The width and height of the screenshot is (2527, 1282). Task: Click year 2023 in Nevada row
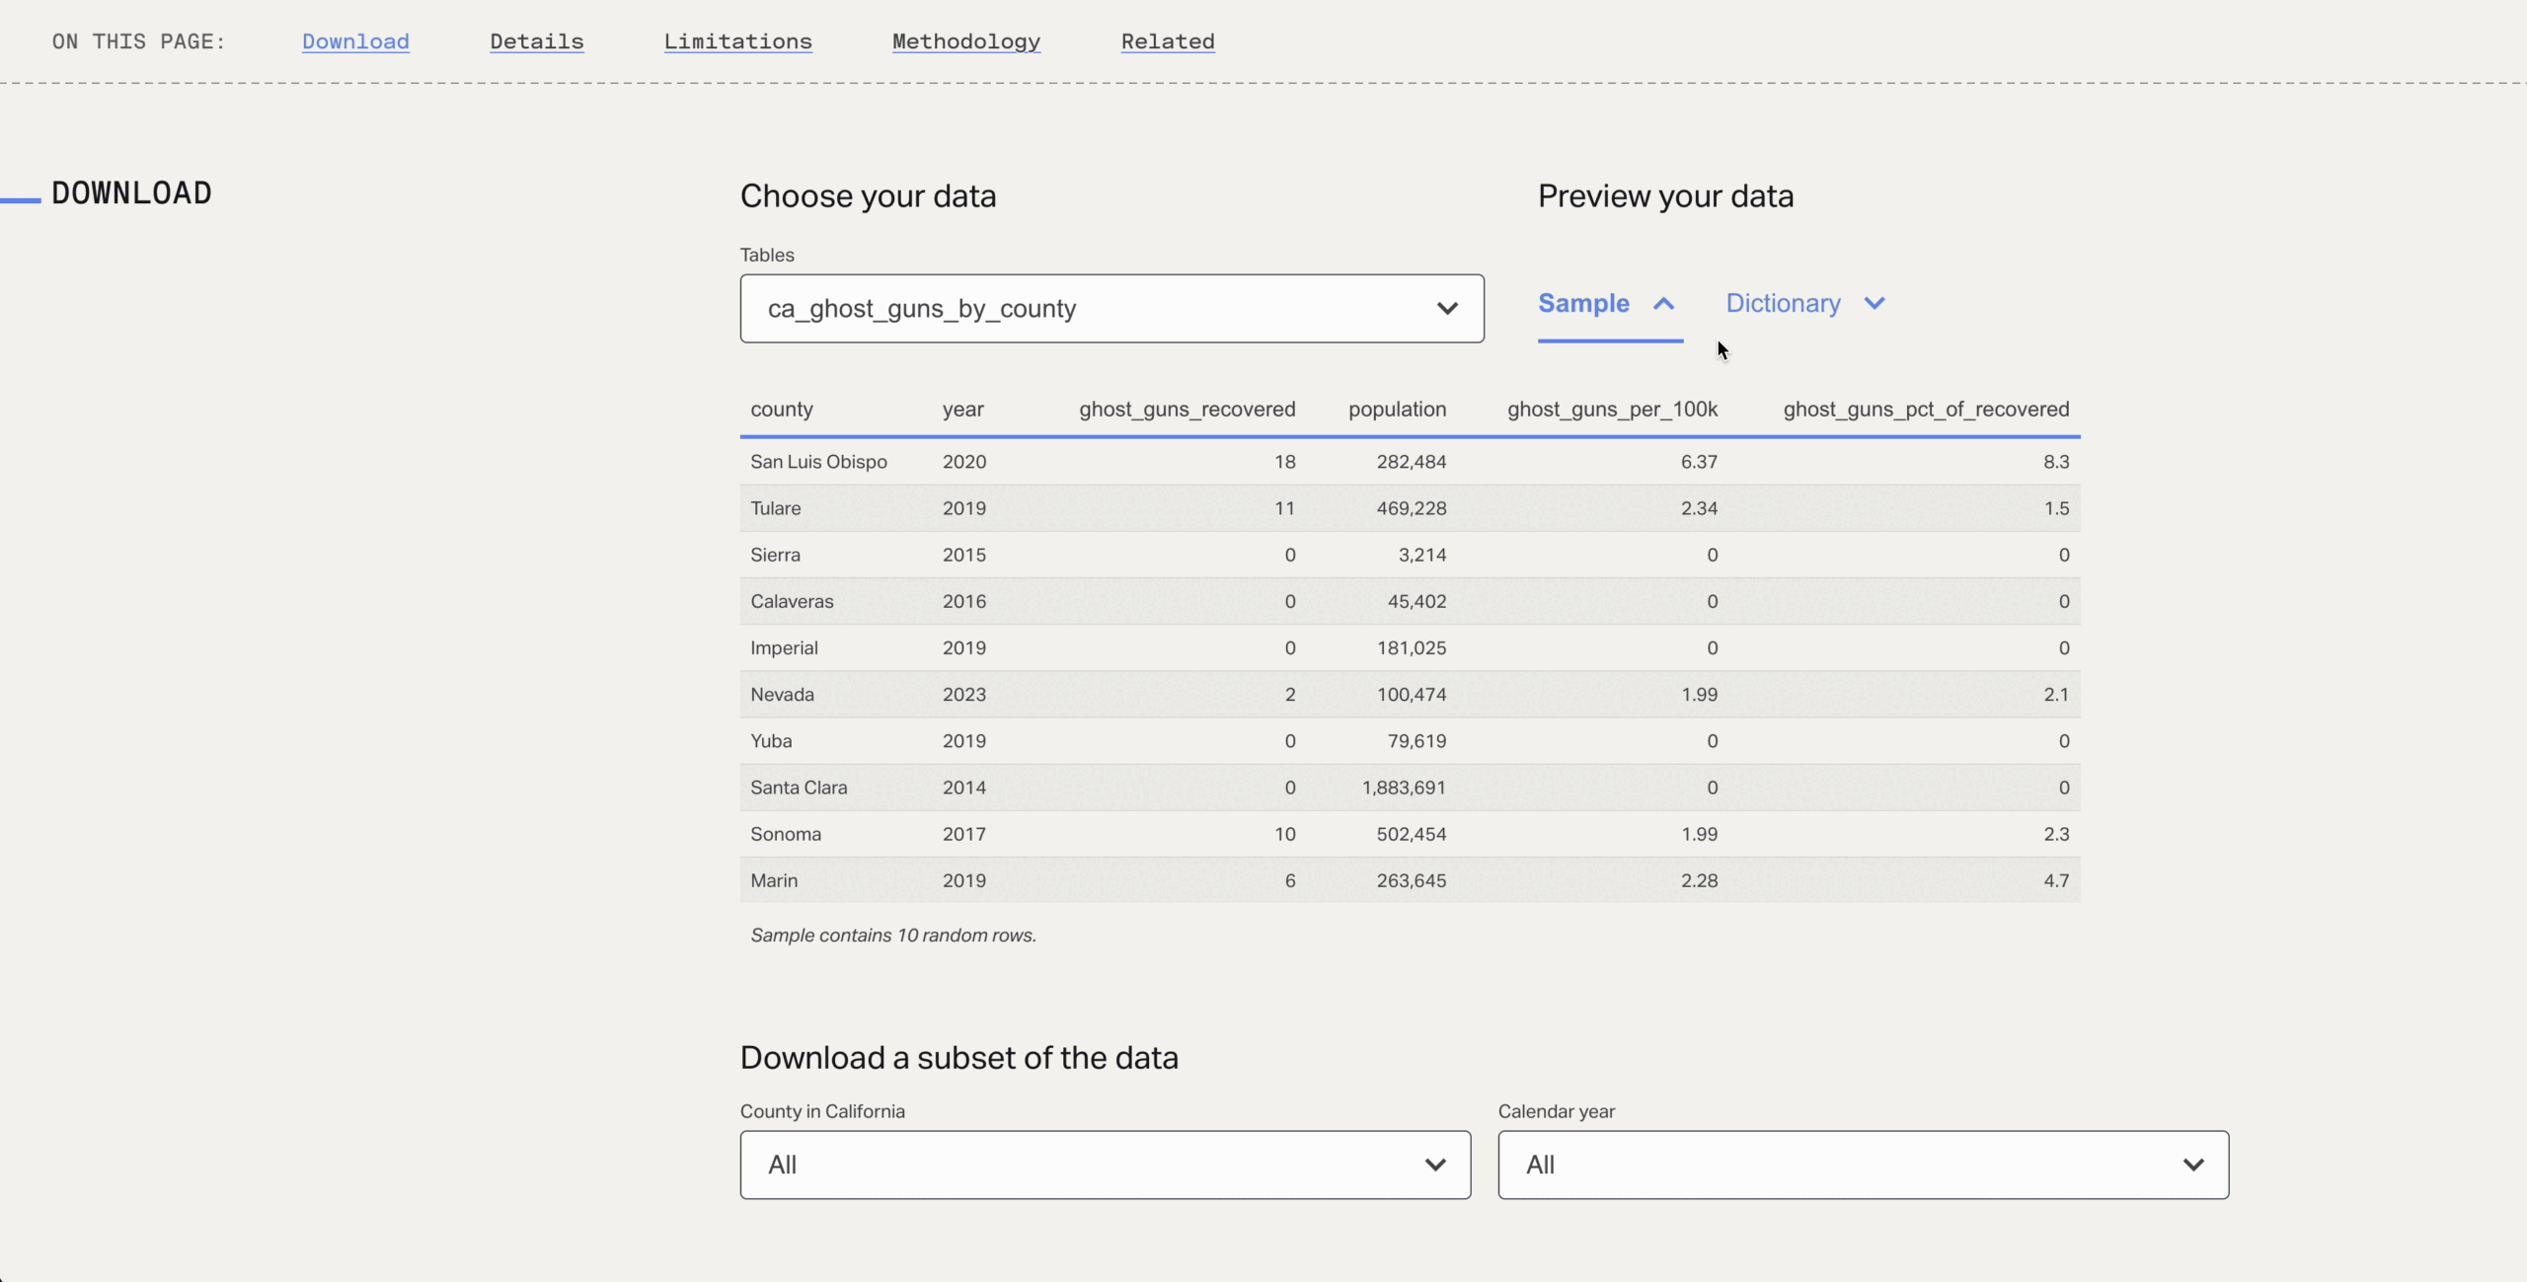(x=964, y=694)
